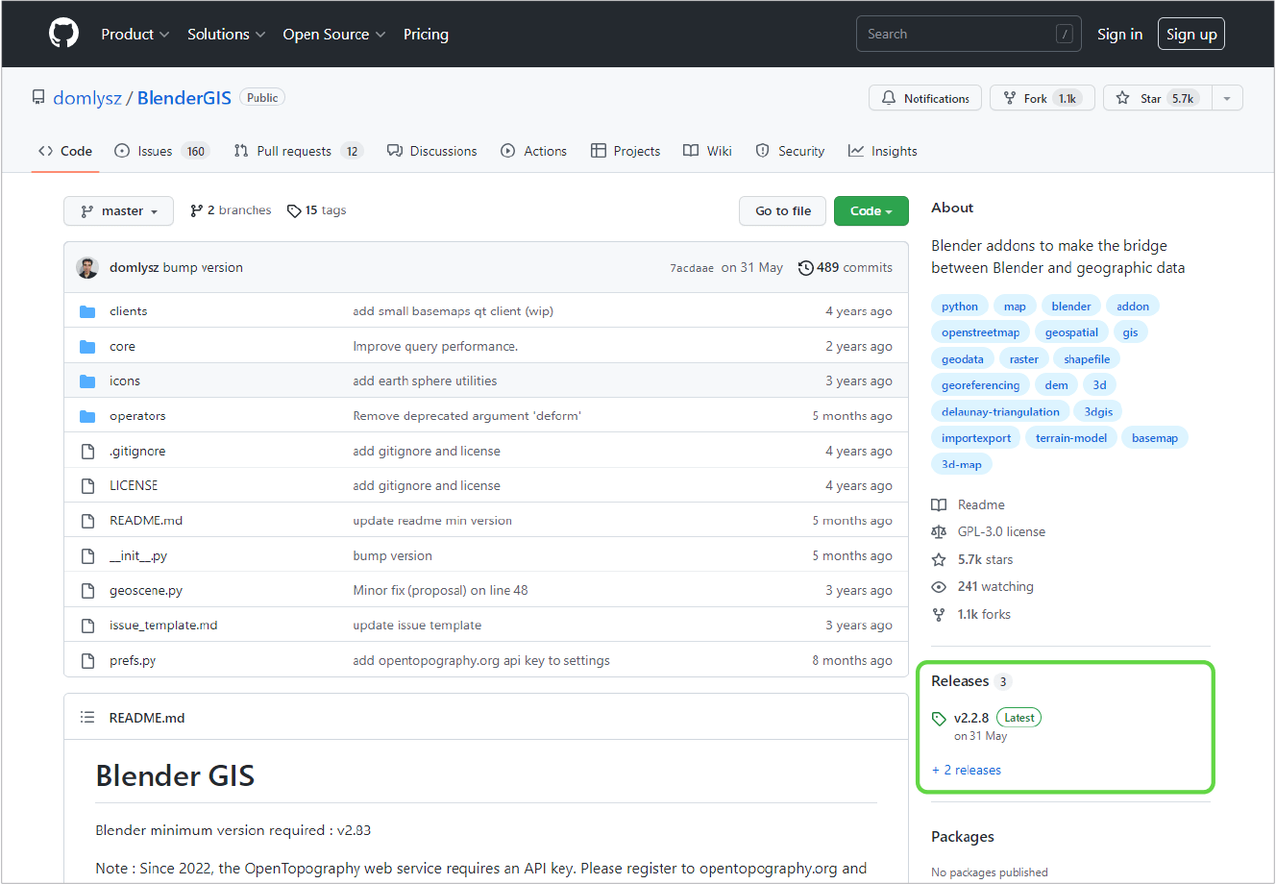
Task: Click the repository icon before domlysz
Action: (38, 98)
